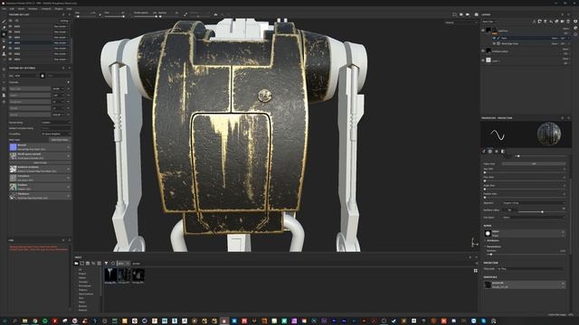This screenshot has height=325, width=579.
Task: Click the video camera icon in top toolbar
Action: tap(468, 14)
